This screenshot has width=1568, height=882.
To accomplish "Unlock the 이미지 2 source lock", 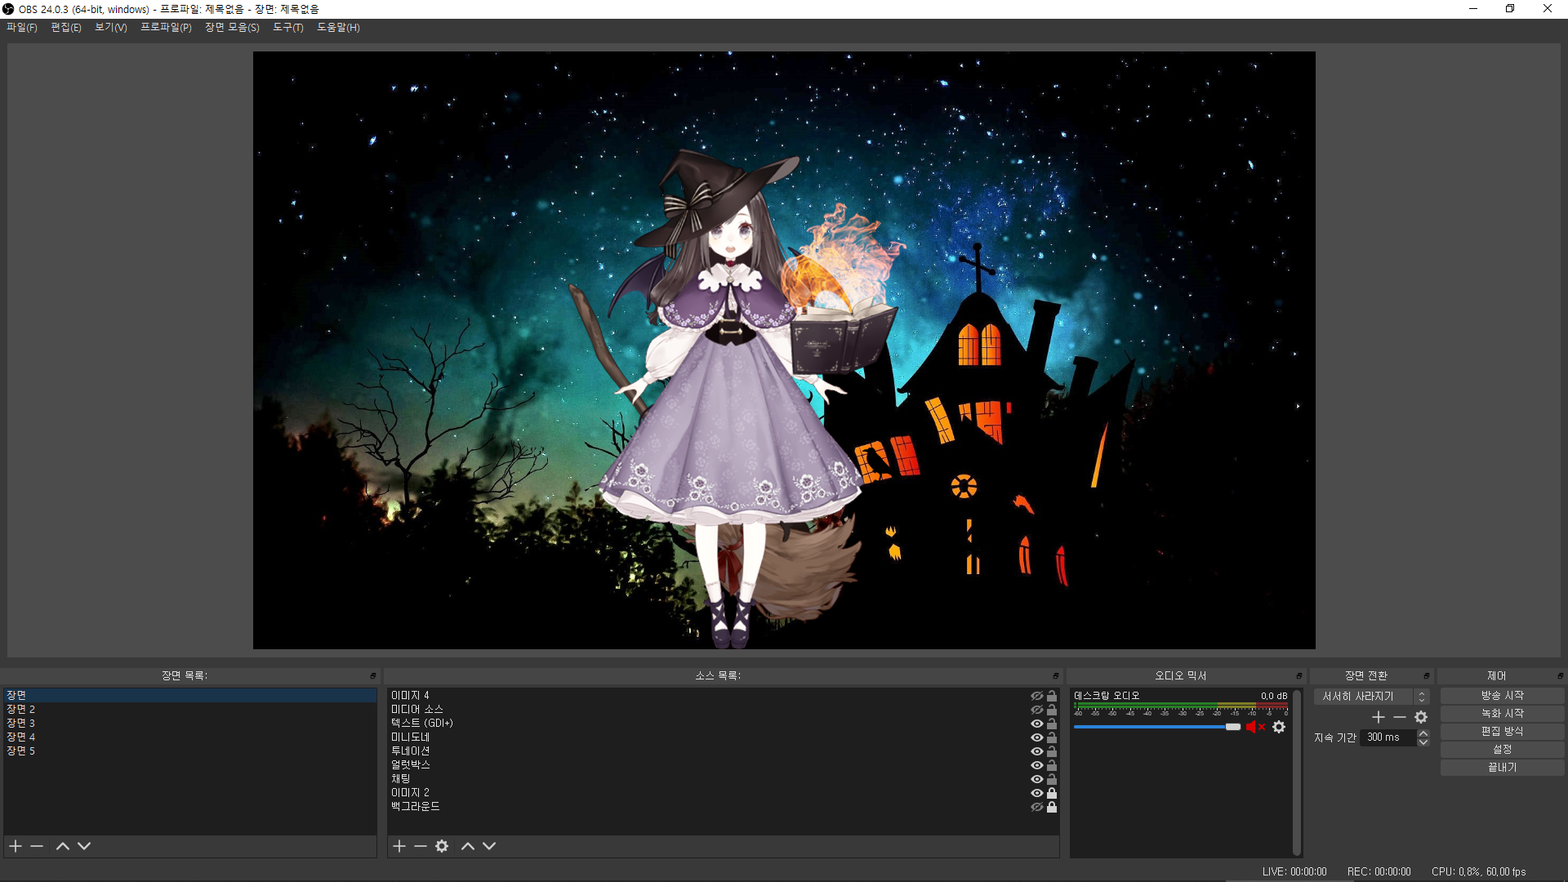I will coord(1052,793).
